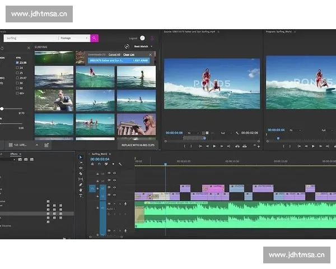The width and height of the screenshot is (336, 269).
Task: Click the Cancel All downloads link
Action: (x=114, y=54)
